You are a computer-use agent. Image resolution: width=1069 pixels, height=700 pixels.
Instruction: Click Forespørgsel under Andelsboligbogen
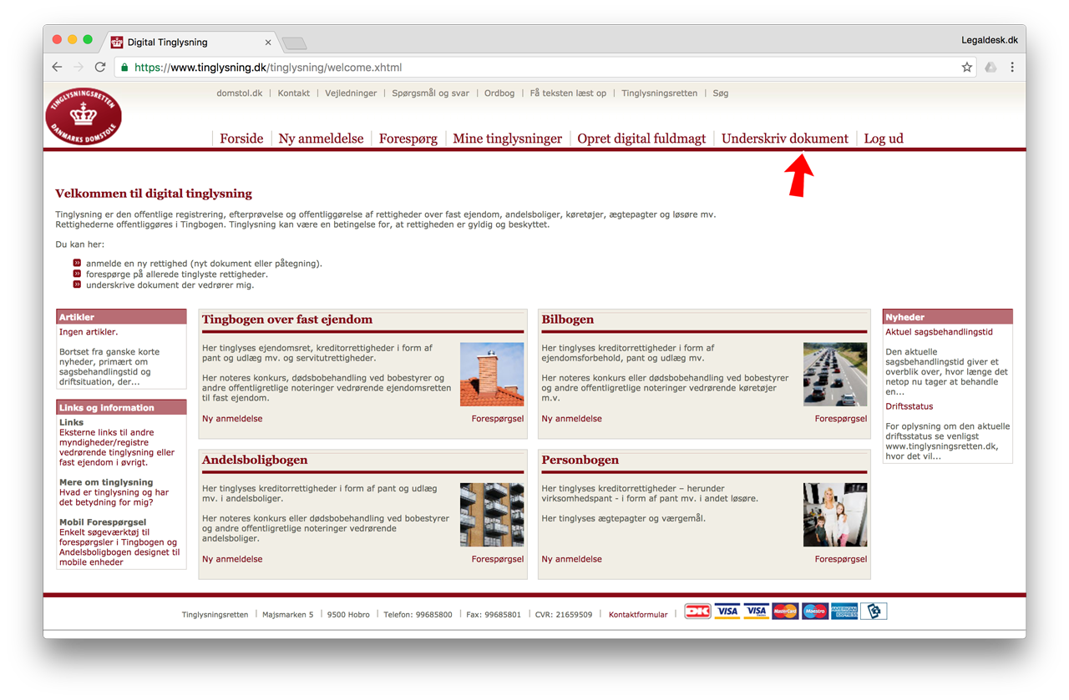click(x=498, y=559)
